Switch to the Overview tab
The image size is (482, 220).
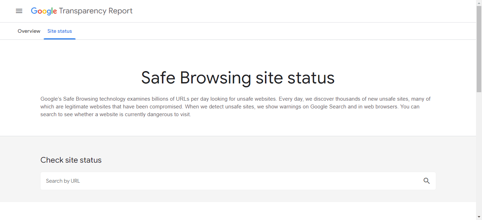pyautogui.click(x=29, y=31)
